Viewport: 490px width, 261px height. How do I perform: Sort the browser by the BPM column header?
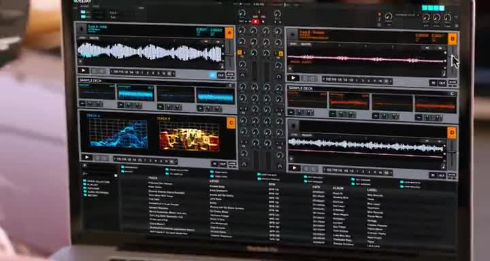click(x=272, y=184)
